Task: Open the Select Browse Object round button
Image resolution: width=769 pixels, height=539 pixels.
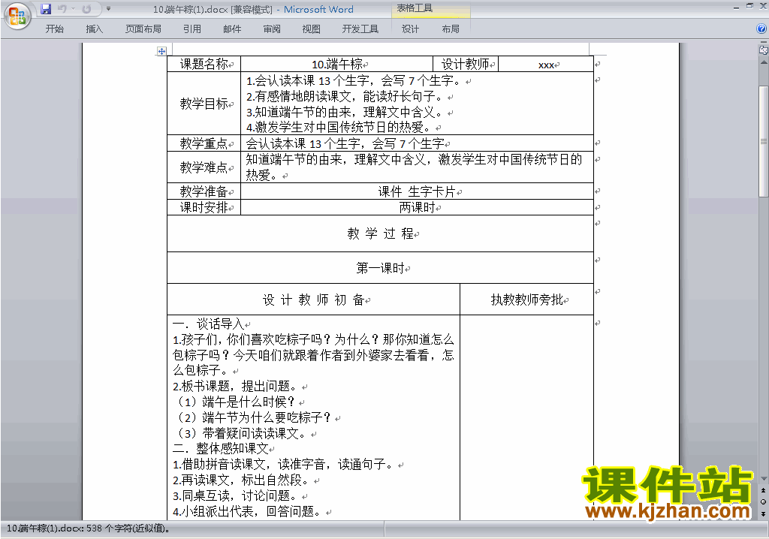Action: 764,501
